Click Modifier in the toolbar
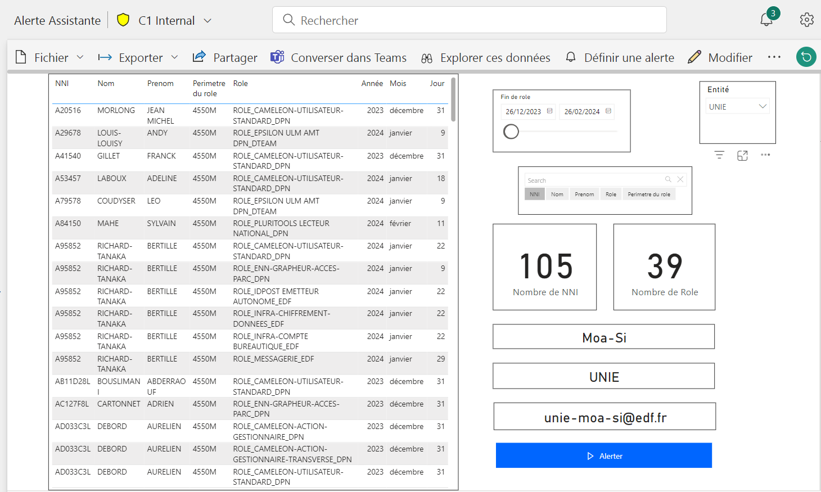 720,57
